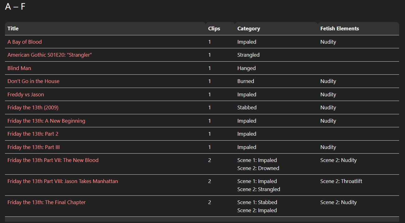Viewport: 405px width, 223px height.
Task: Click Scene 2: Throatlift text
Action: (x=341, y=181)
